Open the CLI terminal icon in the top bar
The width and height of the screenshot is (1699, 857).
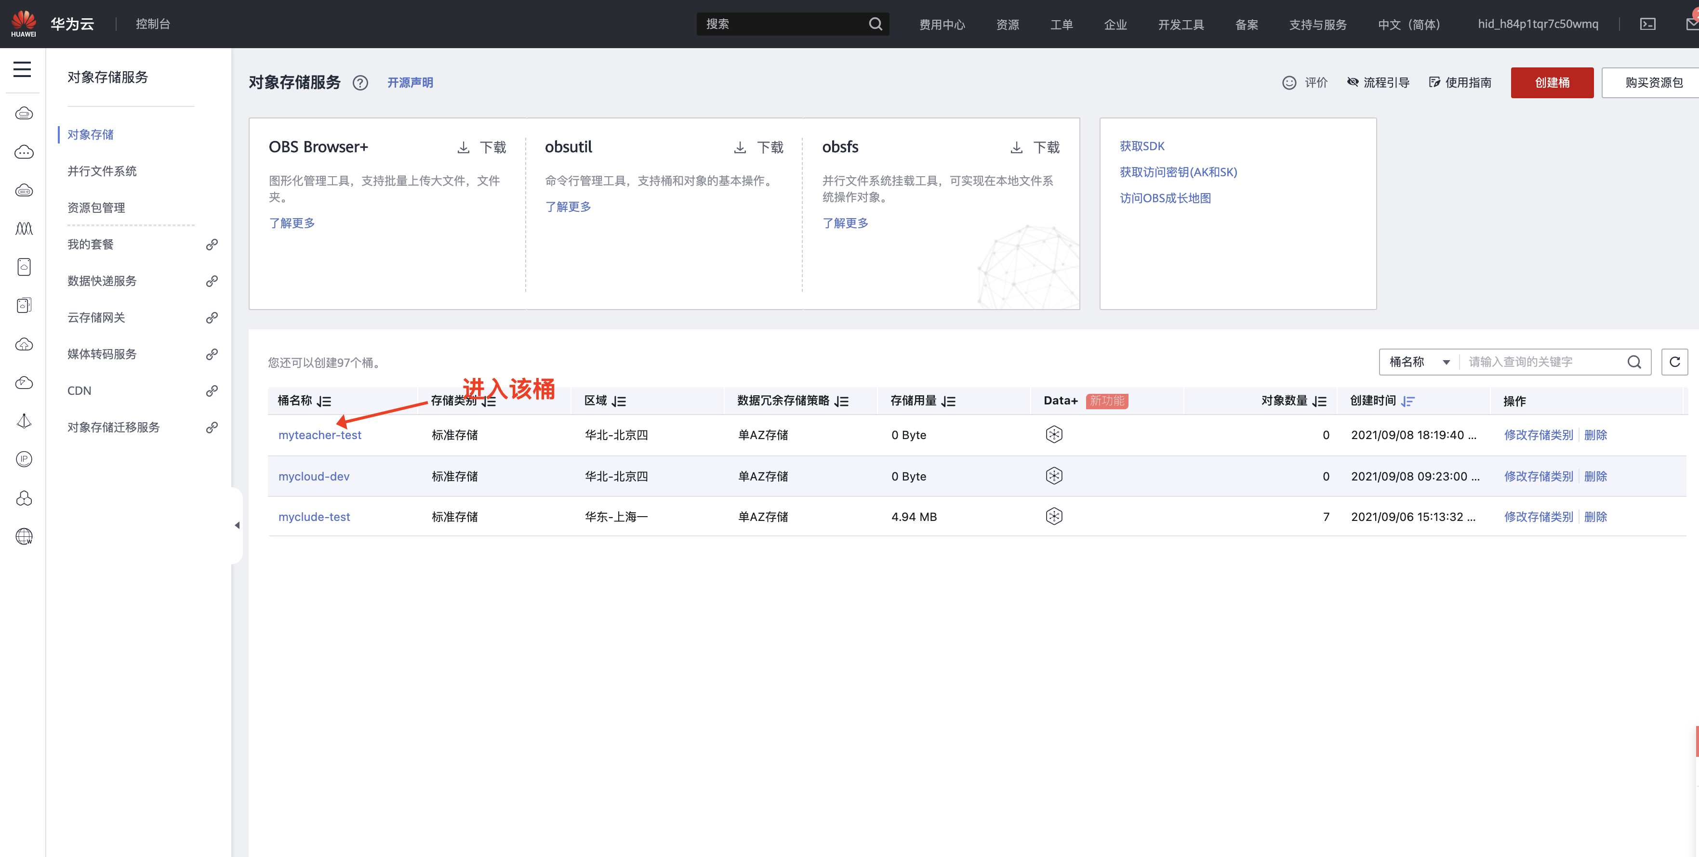[1648, 24]
